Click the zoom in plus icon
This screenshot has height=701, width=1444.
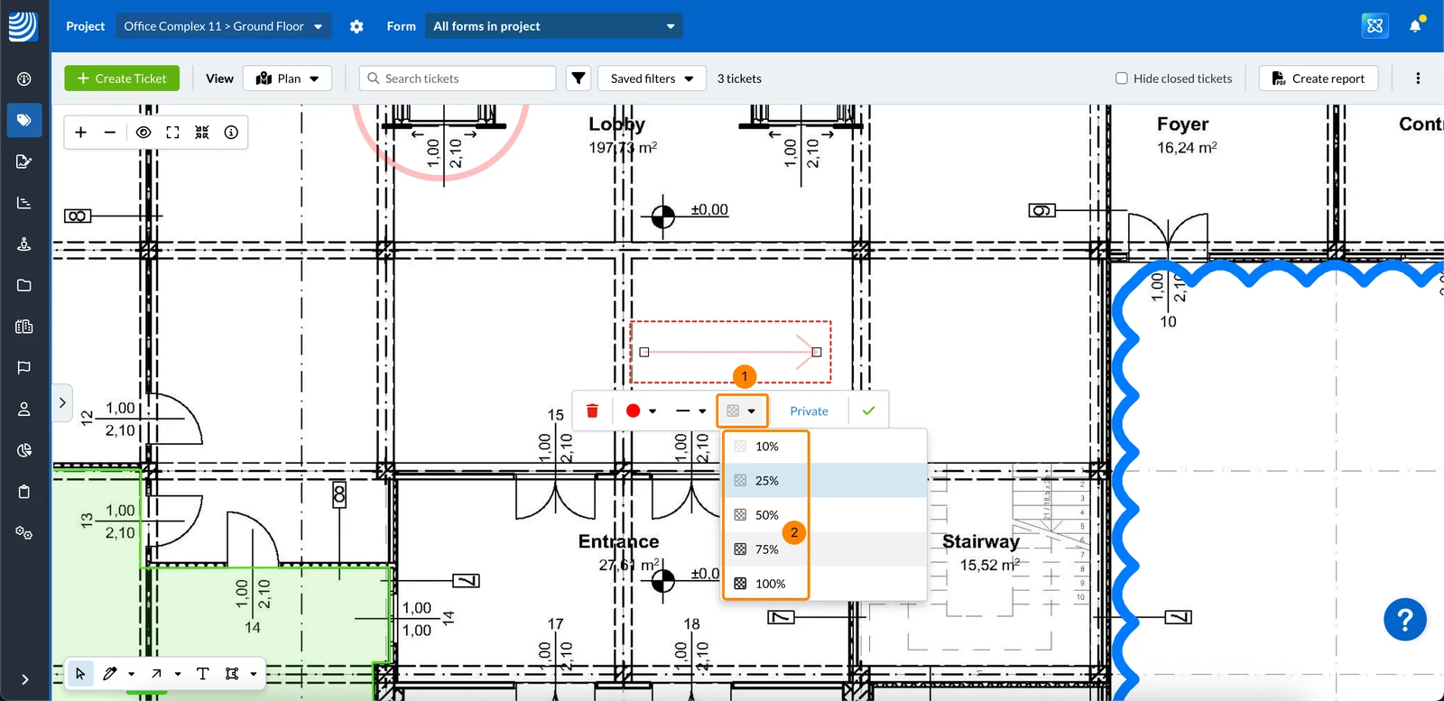pos(81,133)
